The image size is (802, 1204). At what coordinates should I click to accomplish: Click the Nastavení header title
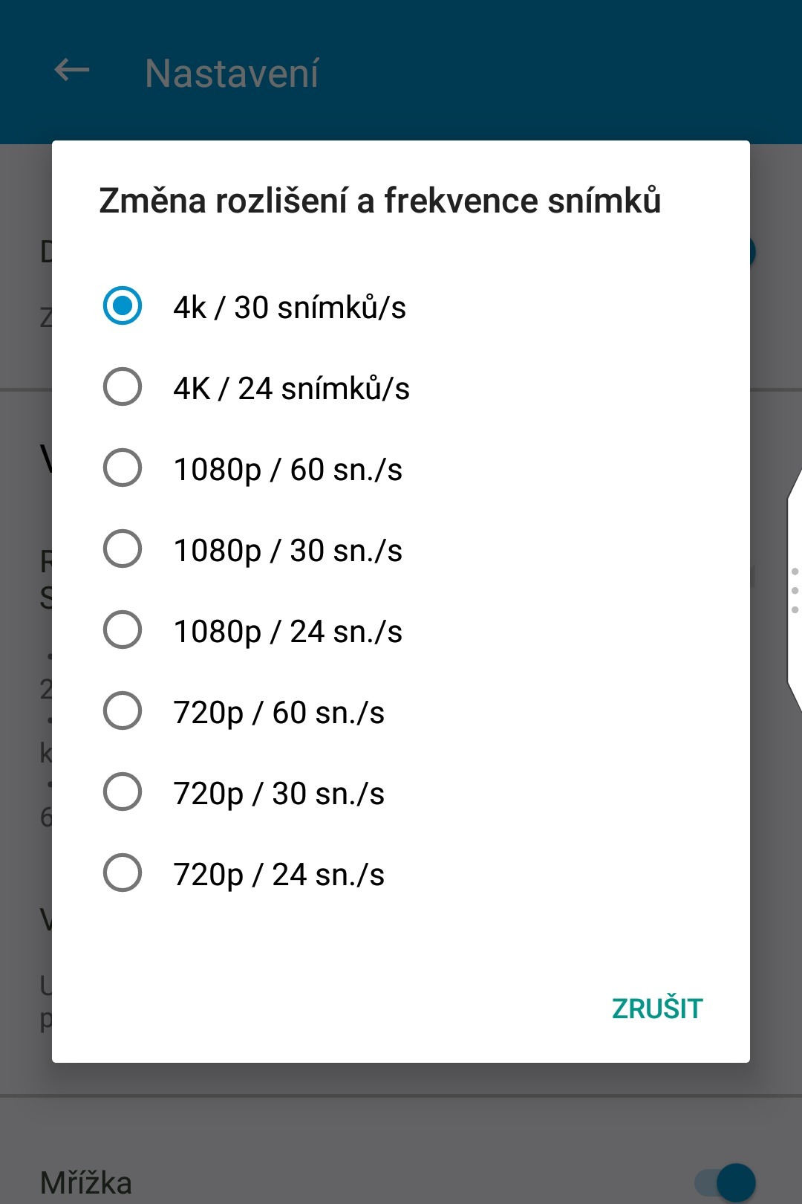click(232, 74)
